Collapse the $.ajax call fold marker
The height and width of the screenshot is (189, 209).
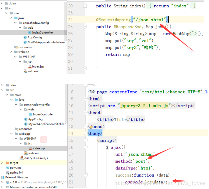coord(86,147)
